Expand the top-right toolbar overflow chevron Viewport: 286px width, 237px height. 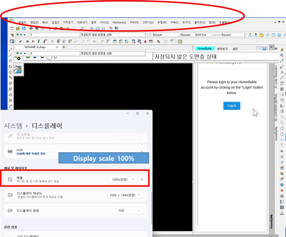point(284,35)
